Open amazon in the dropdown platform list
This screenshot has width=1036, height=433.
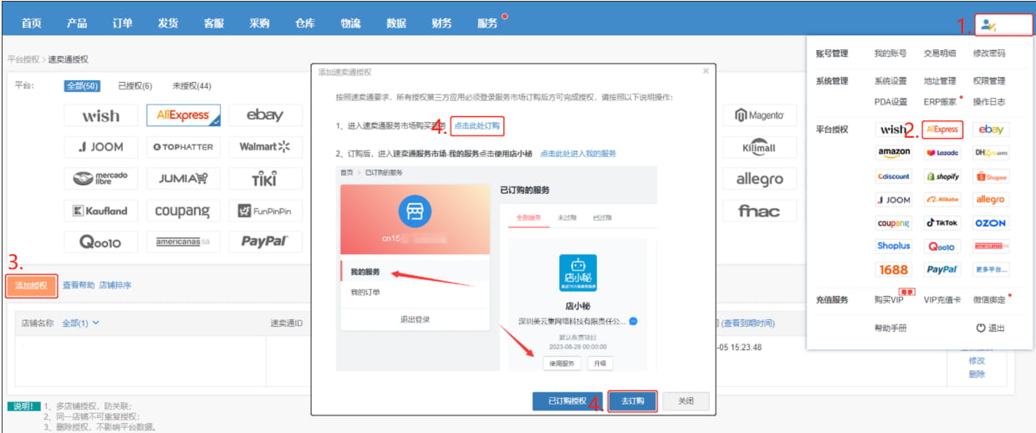(894, 153)
